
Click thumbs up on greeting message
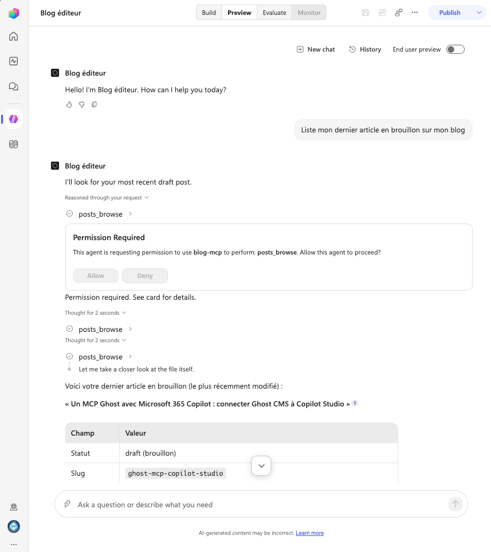click(x=69, y=104)
